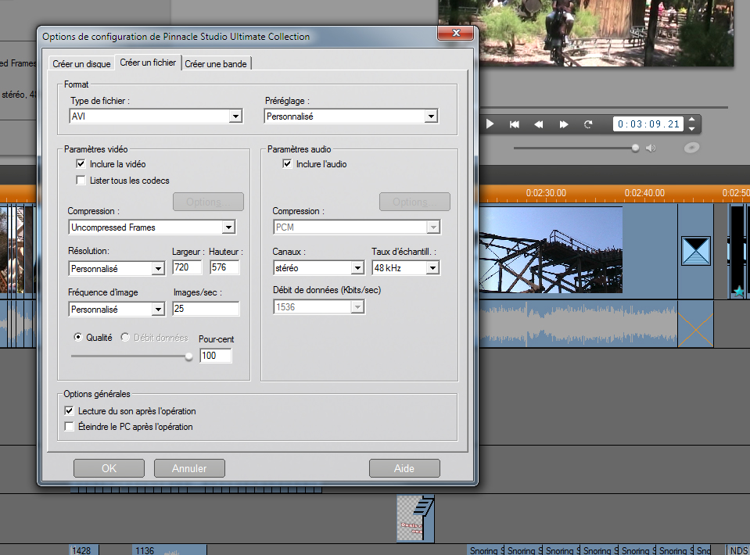Uncheck Inclure l'audio
Image resolution: width=750 pixels, height=555 pixels.
(x=288, y=164)
